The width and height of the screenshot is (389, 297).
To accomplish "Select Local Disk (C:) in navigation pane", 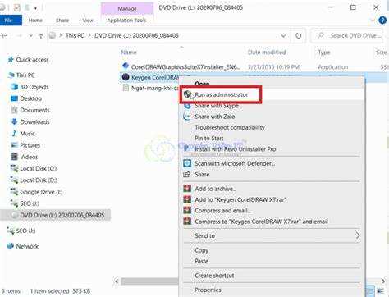I will click(x=39, y=168).
